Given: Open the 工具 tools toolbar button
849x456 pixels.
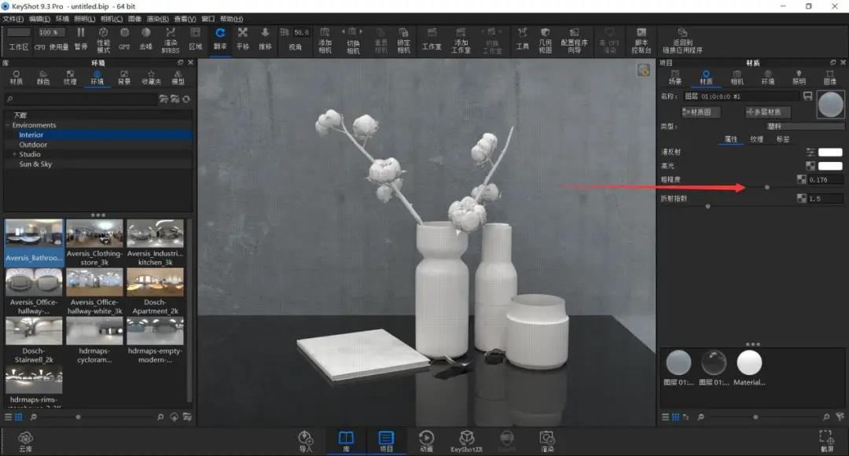Looking at the screenshot, I should [x=522, y=39].
